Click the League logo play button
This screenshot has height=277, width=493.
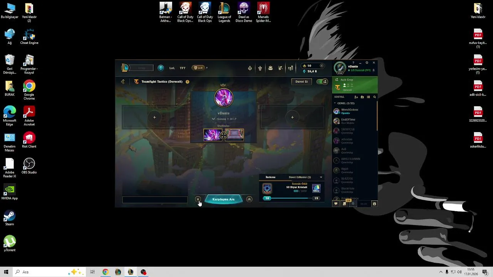tap(125, 68)
